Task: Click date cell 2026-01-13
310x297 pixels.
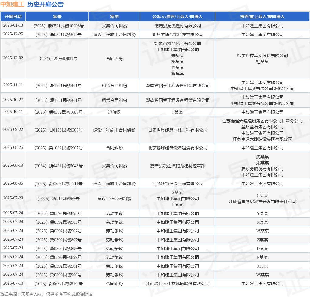Action: point(13,25)
